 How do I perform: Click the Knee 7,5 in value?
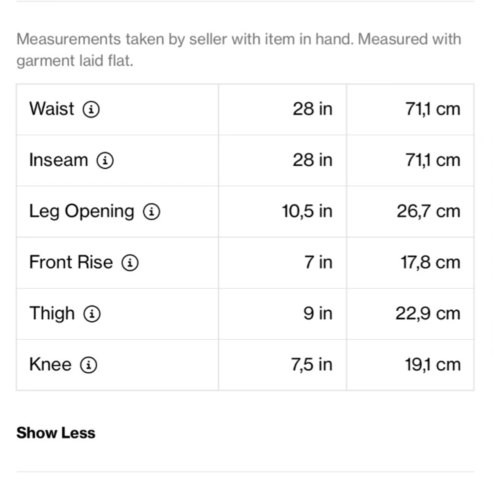point(312,365)
